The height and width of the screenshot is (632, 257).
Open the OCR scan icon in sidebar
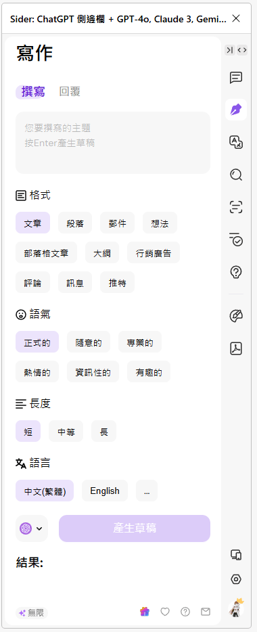point(235,207)
